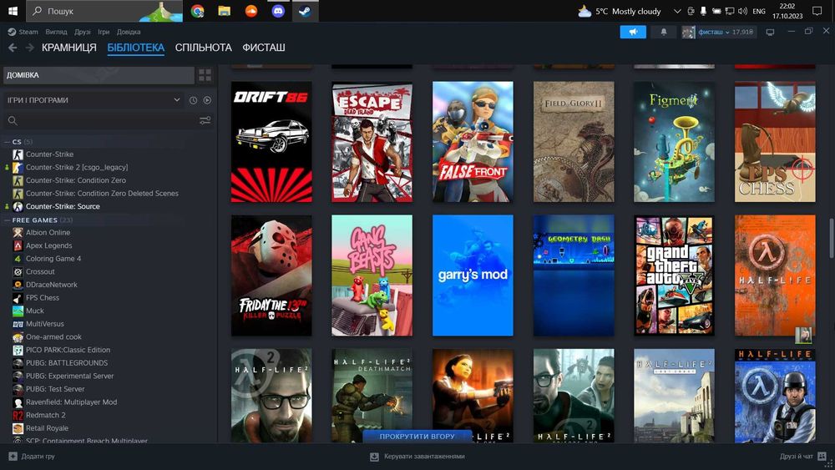Open Керувати завантаженнями

pos(424,456)
